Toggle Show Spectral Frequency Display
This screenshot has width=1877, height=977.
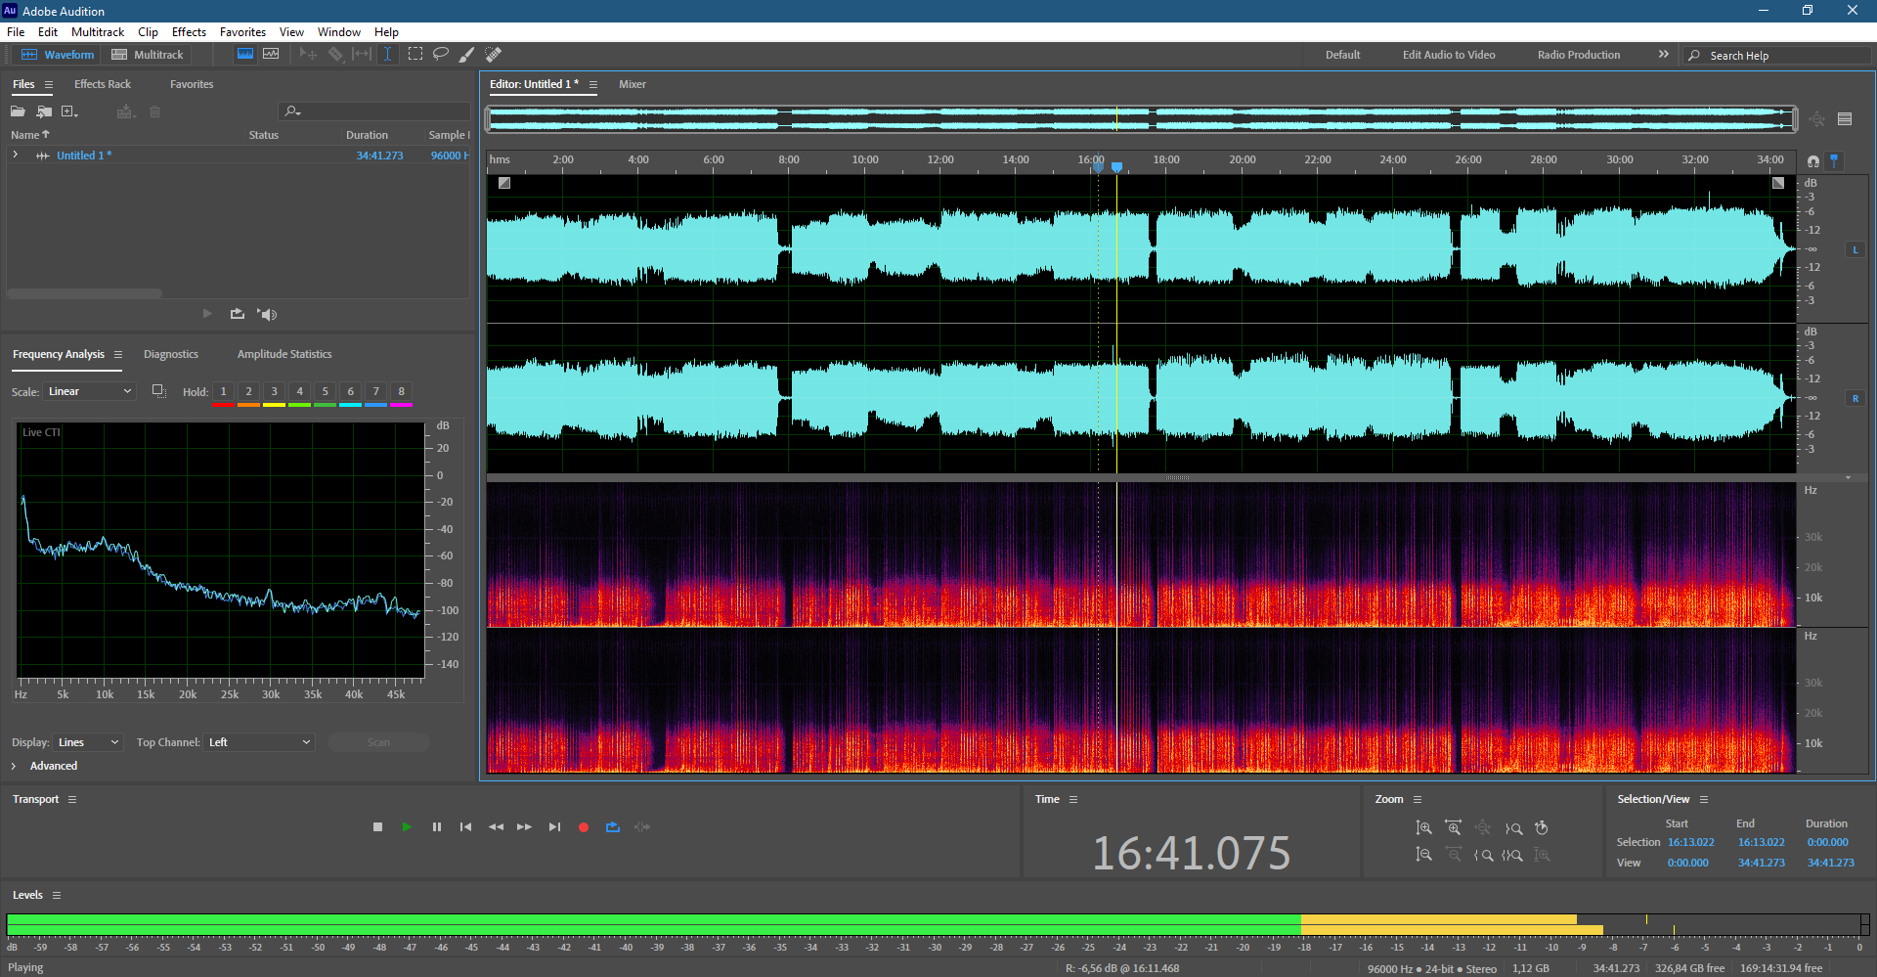point(245,55)
